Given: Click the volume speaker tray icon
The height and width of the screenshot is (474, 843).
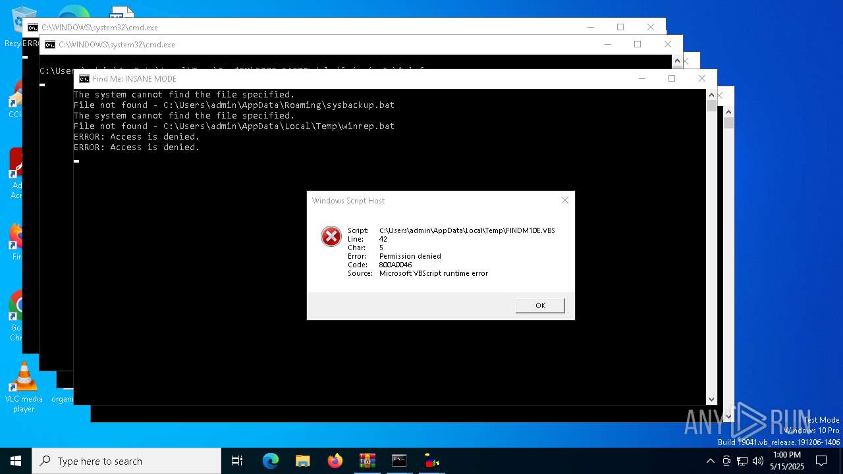Looking at the screenshot, I should 758,461.
